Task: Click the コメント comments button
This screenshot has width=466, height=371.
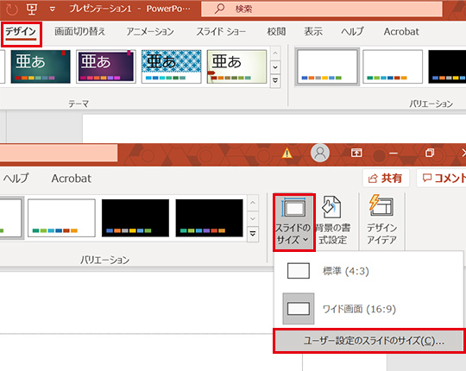Action: point(442,179)
